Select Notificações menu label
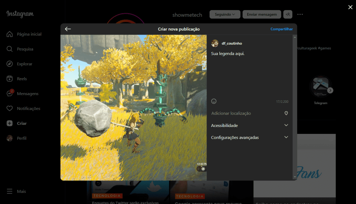356x204 pixels. (x=29, y=109)
